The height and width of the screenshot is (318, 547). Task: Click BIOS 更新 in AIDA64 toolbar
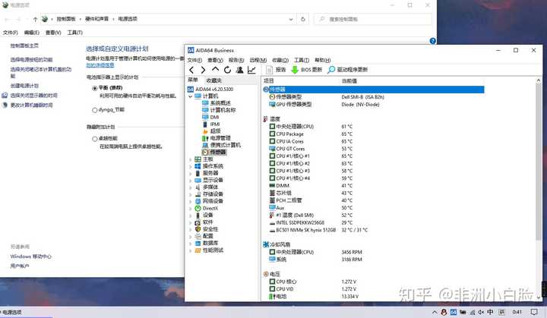pos(307,70)
